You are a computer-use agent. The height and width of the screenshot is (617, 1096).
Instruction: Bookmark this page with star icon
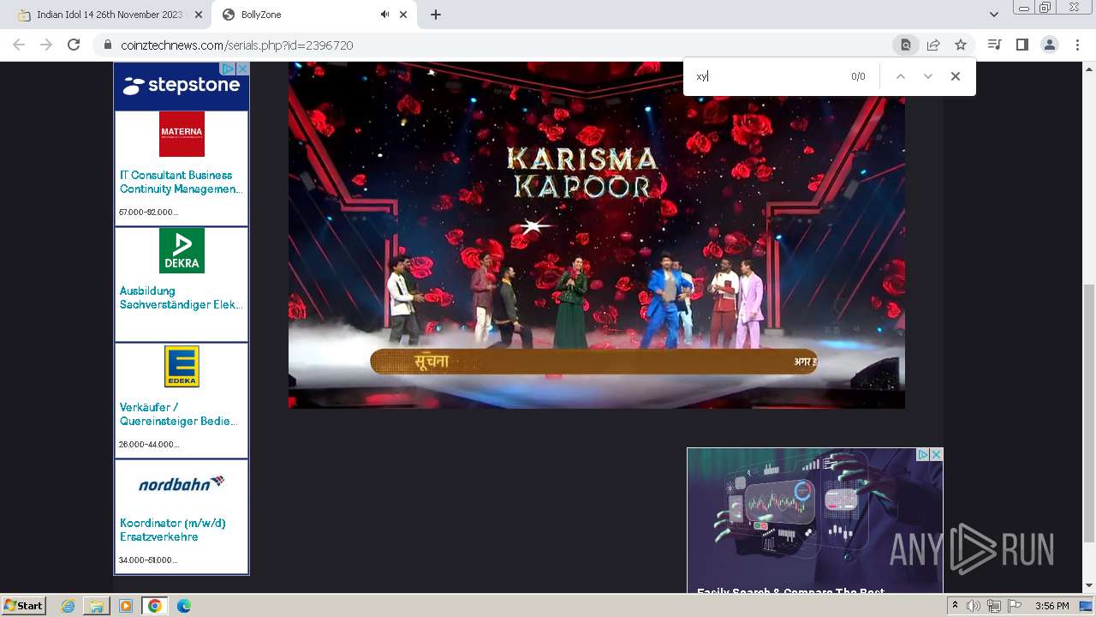(x=961, y=45)
